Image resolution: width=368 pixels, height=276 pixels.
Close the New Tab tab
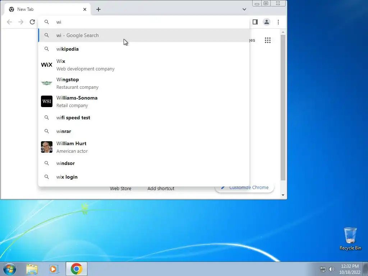(85, 9)
